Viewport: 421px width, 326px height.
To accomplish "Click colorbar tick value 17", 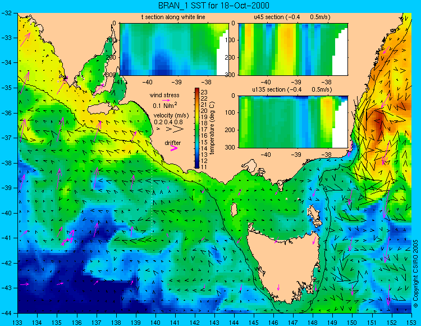I will 204,129.
